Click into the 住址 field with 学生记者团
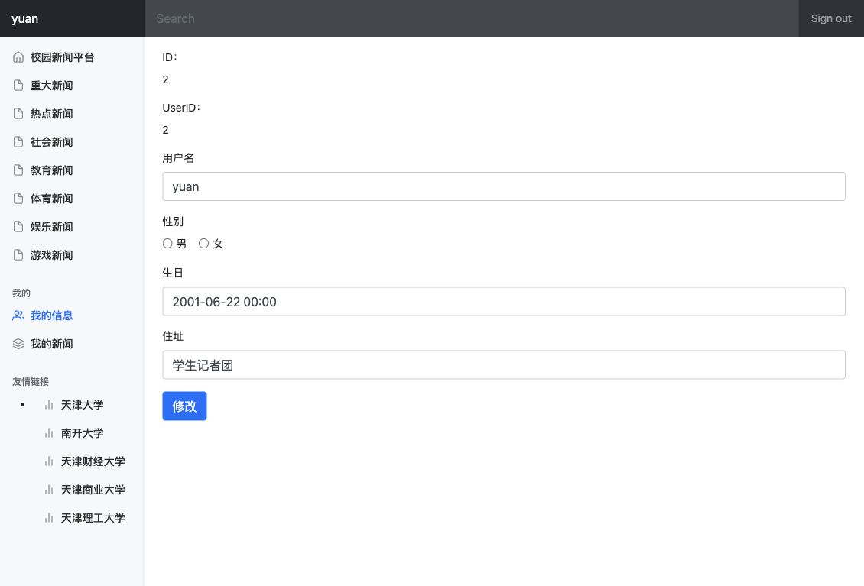Screen dimensions: 864x586 coord(504,364)
